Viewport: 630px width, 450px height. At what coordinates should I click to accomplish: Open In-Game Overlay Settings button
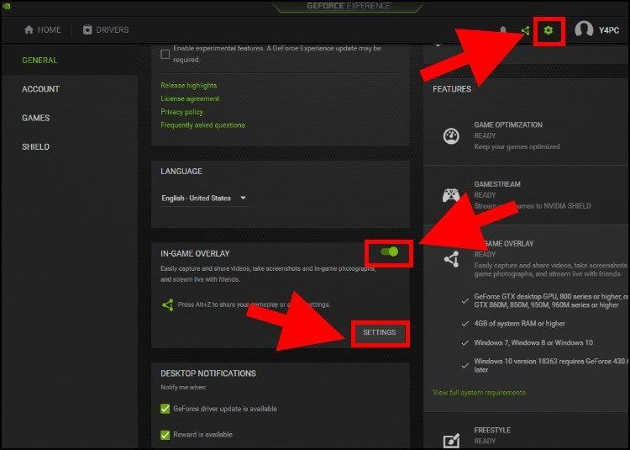[380, 332]
